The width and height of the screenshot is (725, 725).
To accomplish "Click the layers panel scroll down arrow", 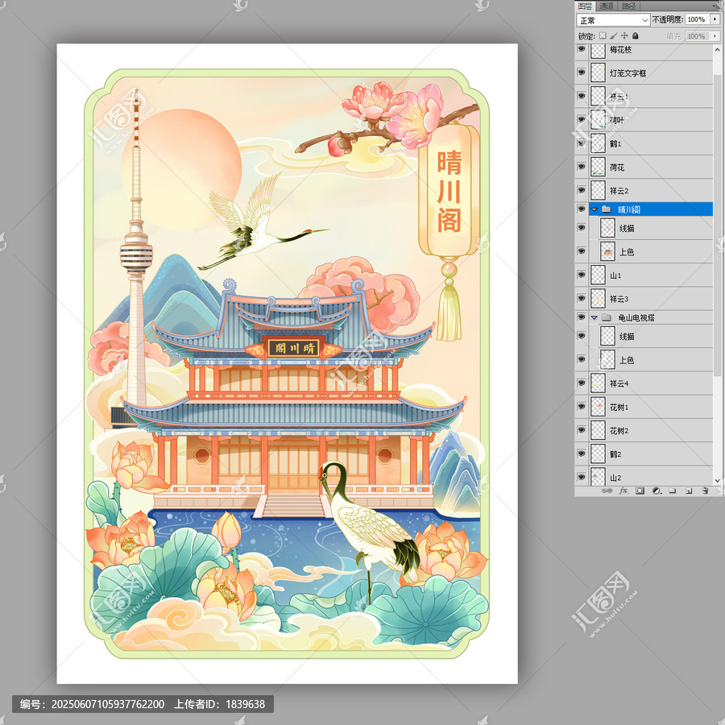I will (x=717, y=481).
